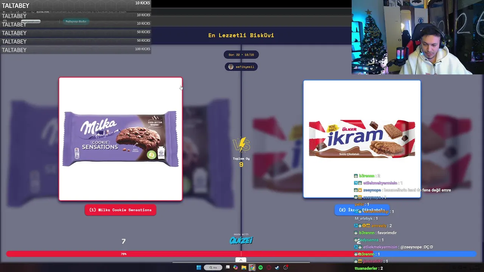This screenshot has height=272, width=484.
Task: Click chat username M_efebyk
Action: coord(363,218)
